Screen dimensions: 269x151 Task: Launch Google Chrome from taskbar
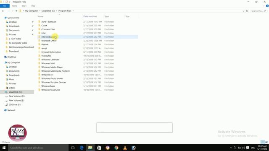116,148
